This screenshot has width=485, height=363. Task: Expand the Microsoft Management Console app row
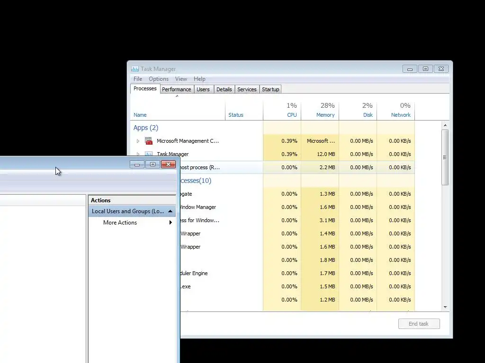[138, 141]
